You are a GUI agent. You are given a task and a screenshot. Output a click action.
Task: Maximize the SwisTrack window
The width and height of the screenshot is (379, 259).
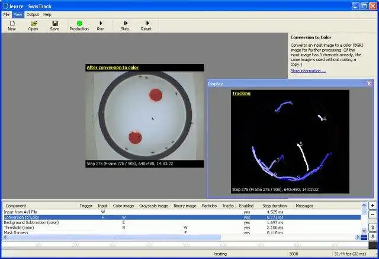tap(364, 6)
